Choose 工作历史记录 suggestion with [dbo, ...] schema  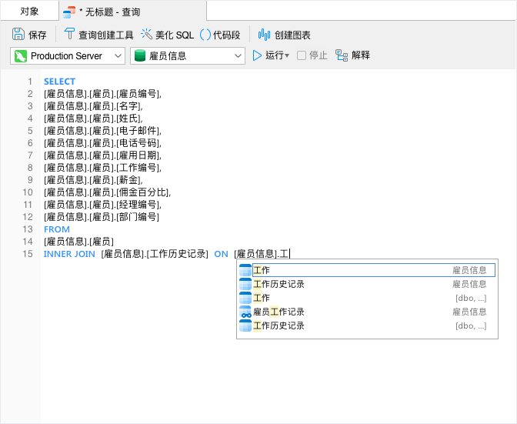367,326
